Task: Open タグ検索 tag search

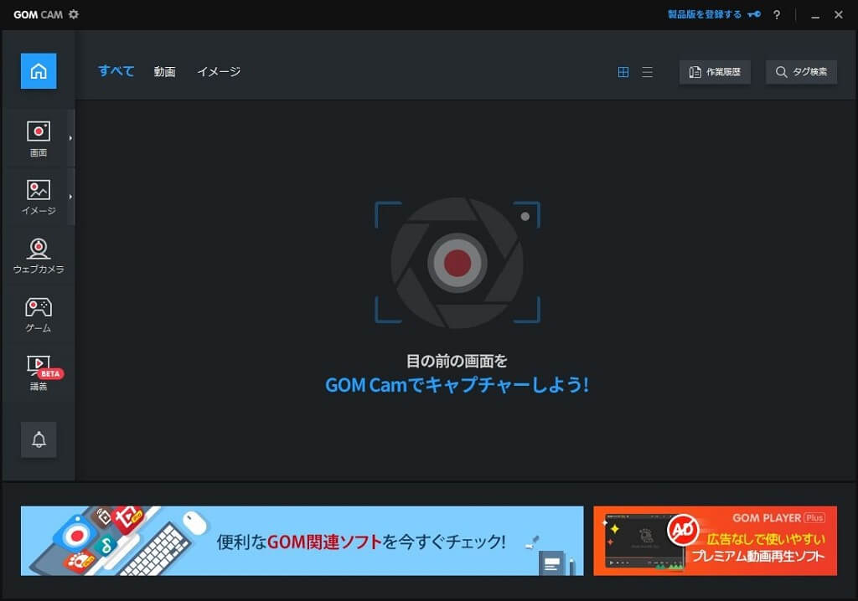Action: tap(801, 72)
